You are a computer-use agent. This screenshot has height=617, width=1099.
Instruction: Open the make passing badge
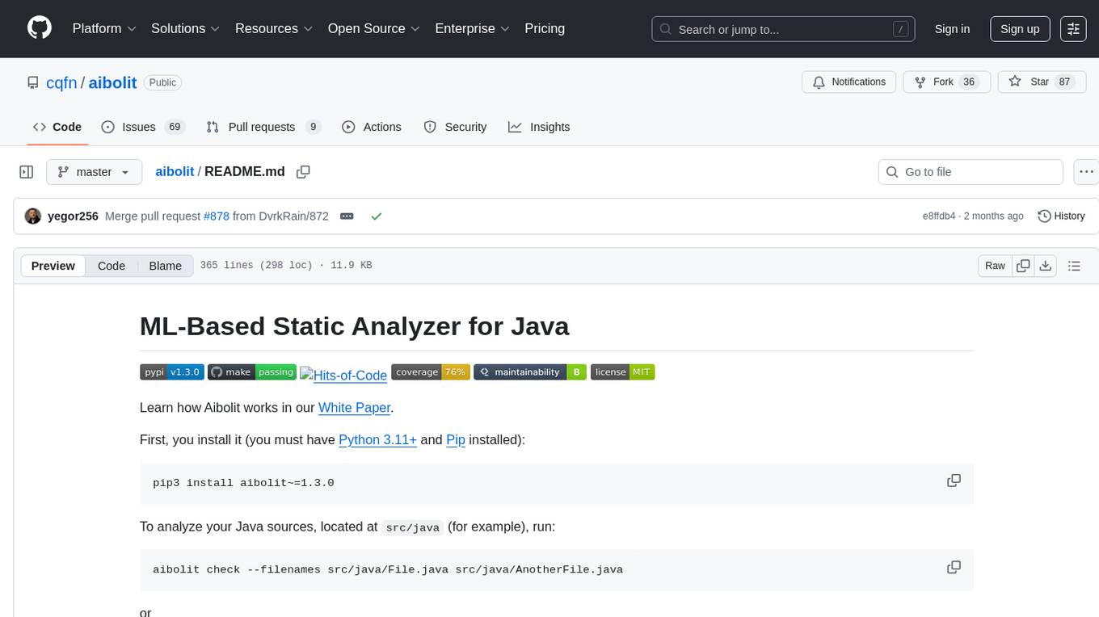[252, 372]
